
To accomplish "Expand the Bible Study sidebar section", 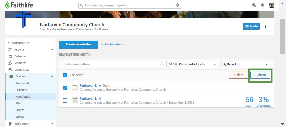I will [52, 124].
